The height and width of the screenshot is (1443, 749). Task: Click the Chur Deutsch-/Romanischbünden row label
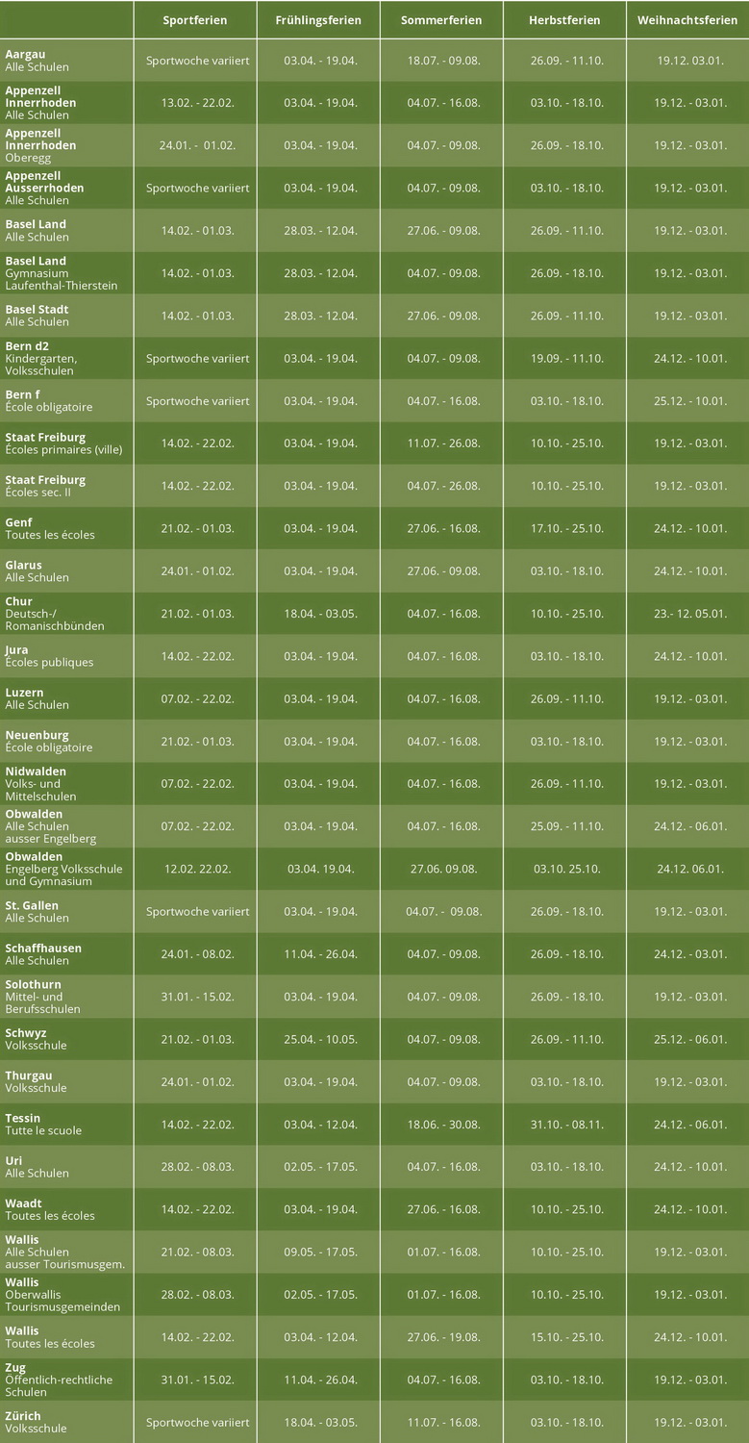pos(54,614)
